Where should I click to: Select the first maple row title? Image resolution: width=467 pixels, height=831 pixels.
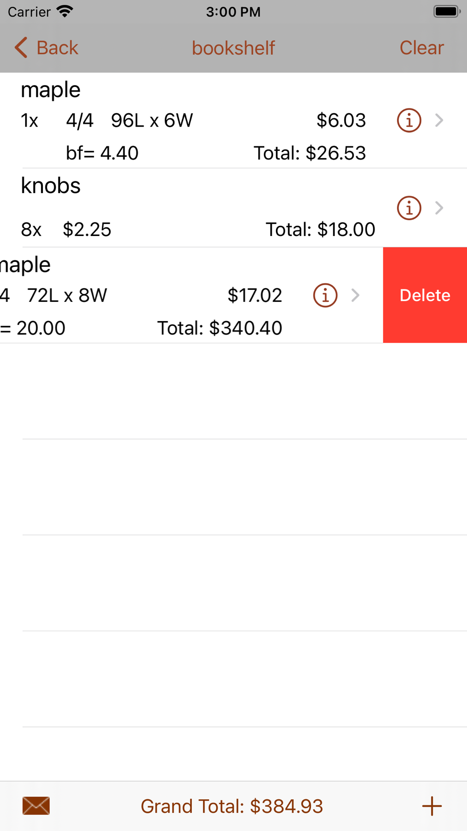point(51,90)
